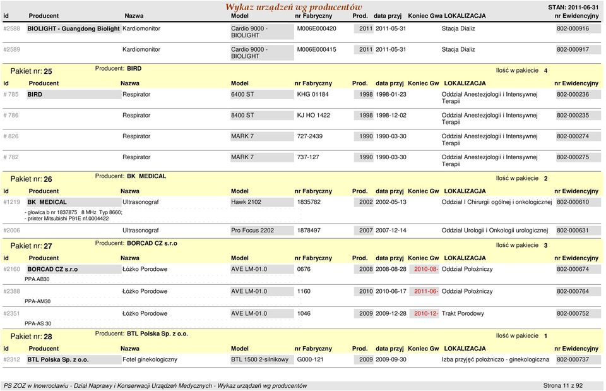Click producer 'BIOLIGHT - Guangdong Biolight'
Screen dimensions: 606x391
tap(73, 28)
